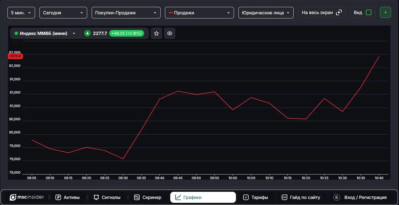The width and height of the screenshot is (399, 205).
Task: Expand the Покупки-Продажи dropdown
Action: 126,13
